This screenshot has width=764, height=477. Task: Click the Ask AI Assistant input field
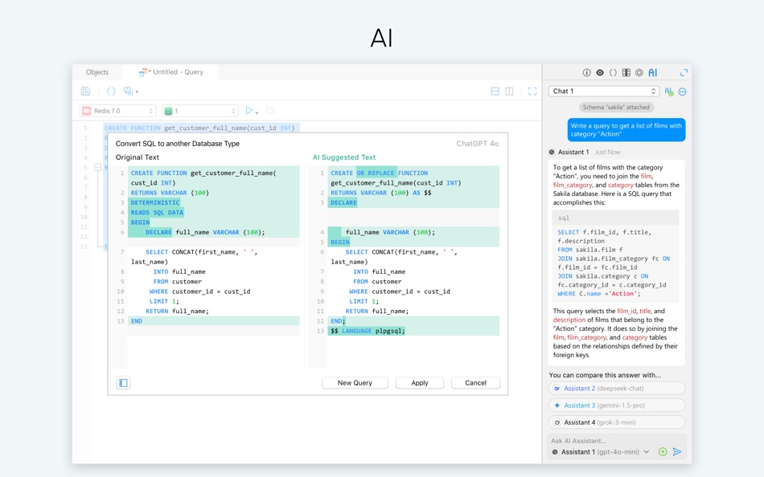click(616, 441)
